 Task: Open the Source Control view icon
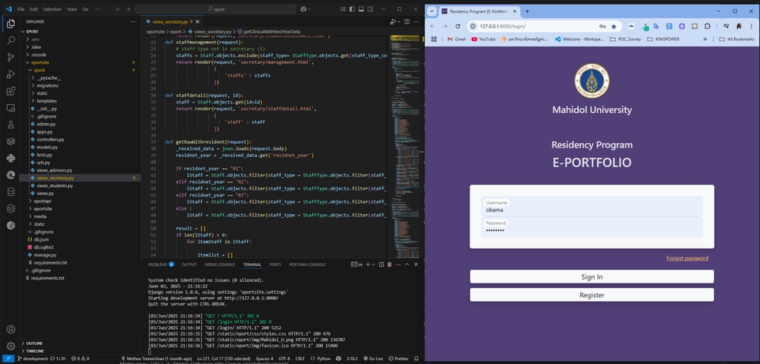tap(10, 58)
